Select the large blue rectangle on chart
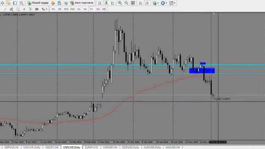Image resolution: width=265 pixels, height=149 pixels. click(x=202, y=71)
